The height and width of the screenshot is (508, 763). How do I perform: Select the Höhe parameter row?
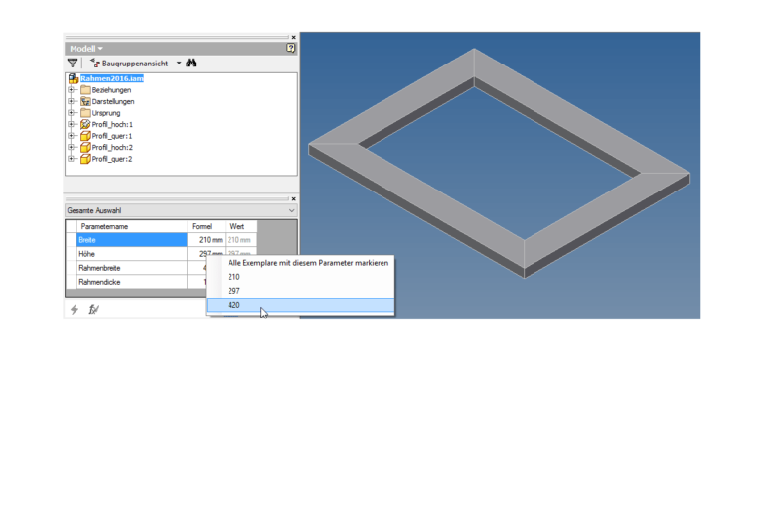132,254
